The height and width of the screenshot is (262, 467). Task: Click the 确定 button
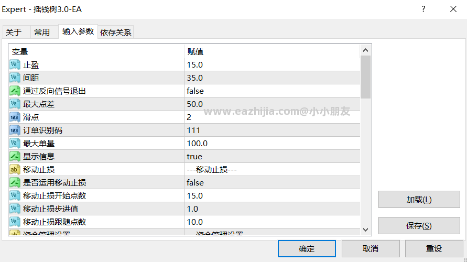click(307, 248)
